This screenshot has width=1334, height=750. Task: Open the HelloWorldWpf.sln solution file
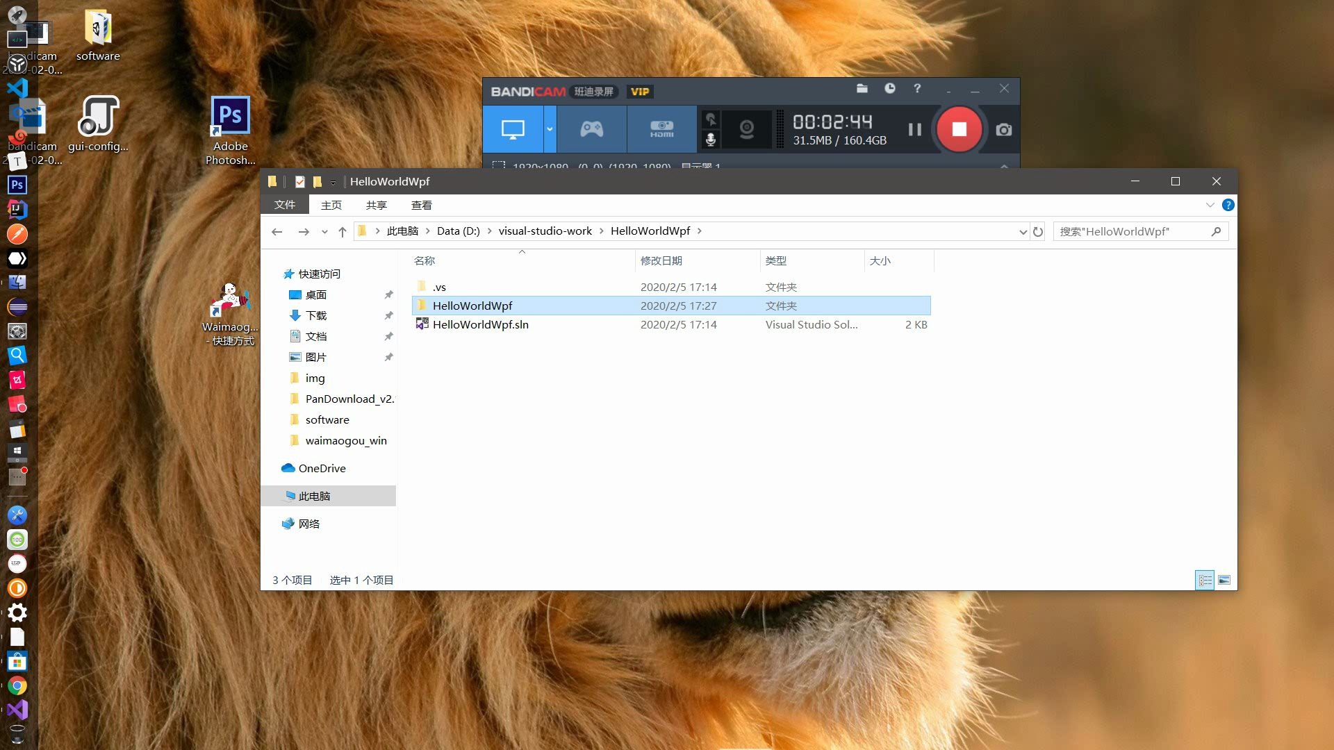tap(480, 323)
